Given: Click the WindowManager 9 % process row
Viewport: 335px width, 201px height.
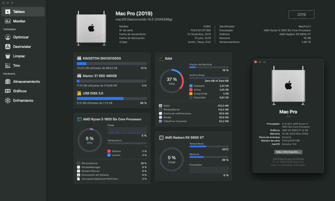Looking at the screenshot, I should [x=112, y=167].
